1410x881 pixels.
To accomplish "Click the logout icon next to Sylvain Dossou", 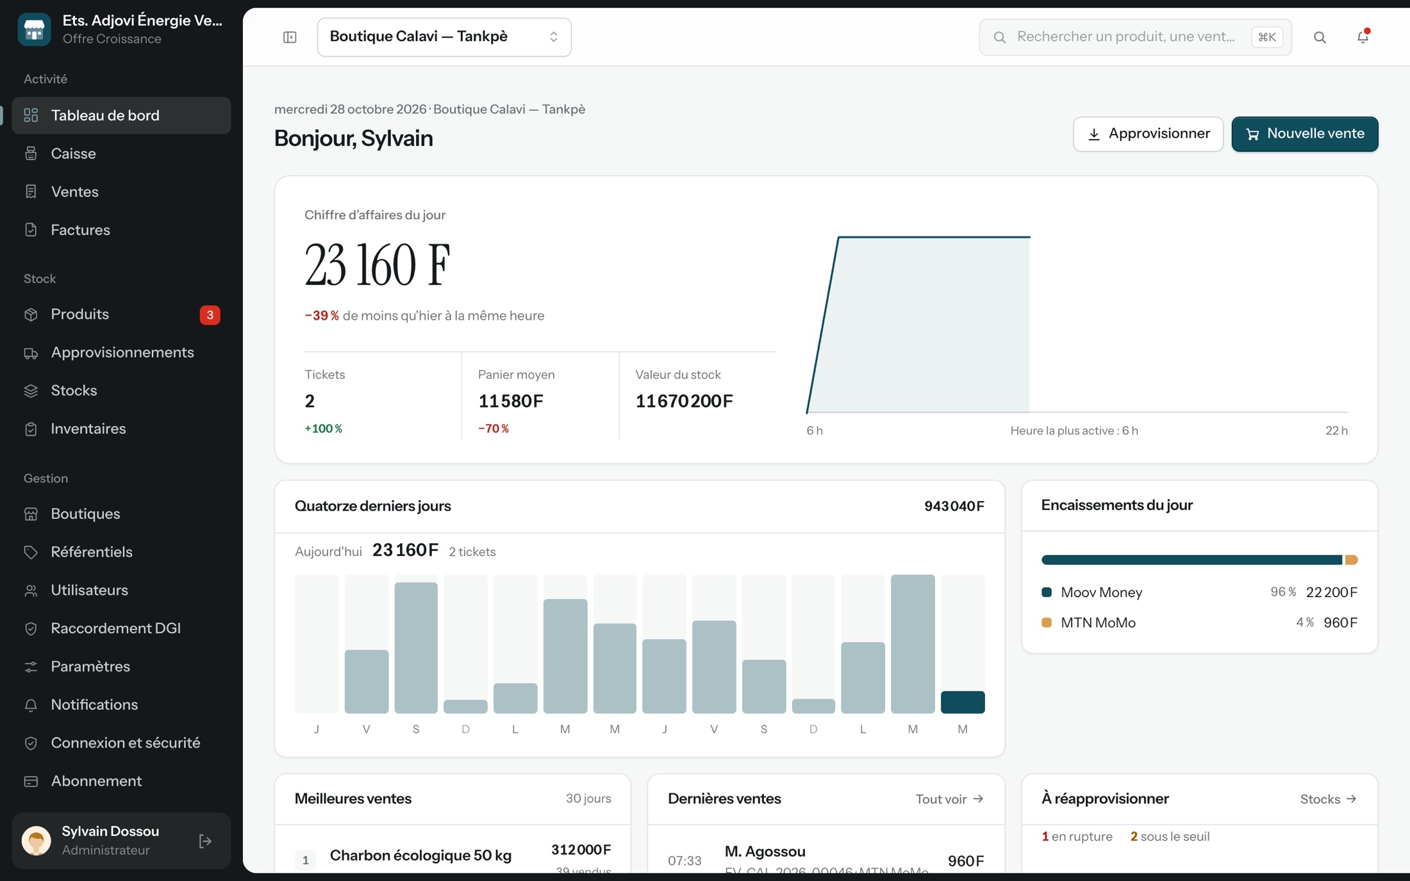I will (205, 841).
